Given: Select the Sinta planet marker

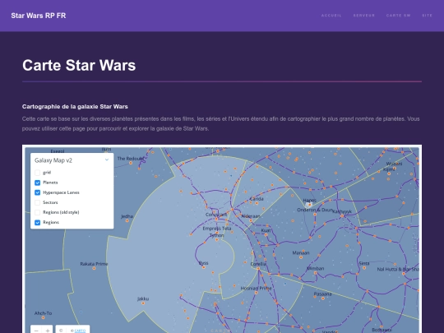Looking at the screenshot, I should point(364,268).
